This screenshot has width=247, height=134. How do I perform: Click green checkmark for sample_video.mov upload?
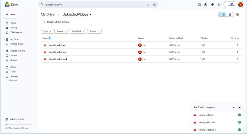point(240,122)
